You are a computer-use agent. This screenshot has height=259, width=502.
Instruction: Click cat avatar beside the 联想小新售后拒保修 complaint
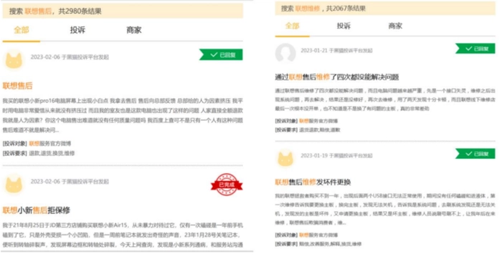pos(14,184)
